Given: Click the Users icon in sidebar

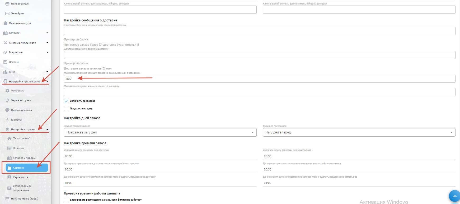Looking at the screenshot, I should pyautogui.click(x=7, y=4).
